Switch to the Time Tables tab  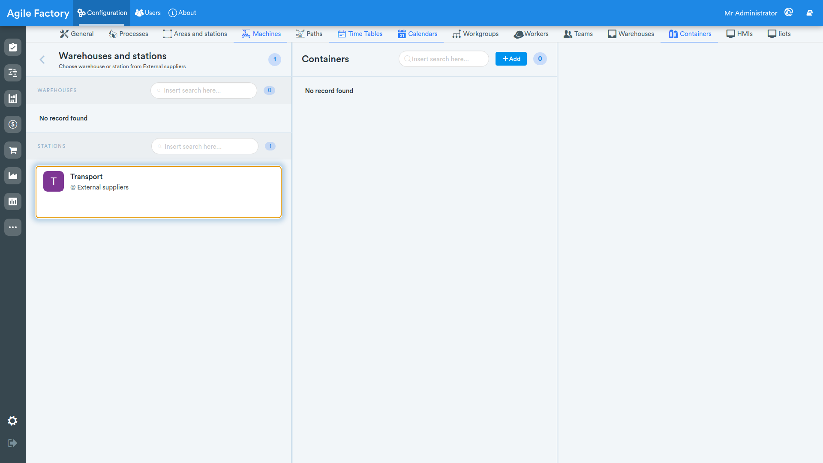click(x=360, y=34)
